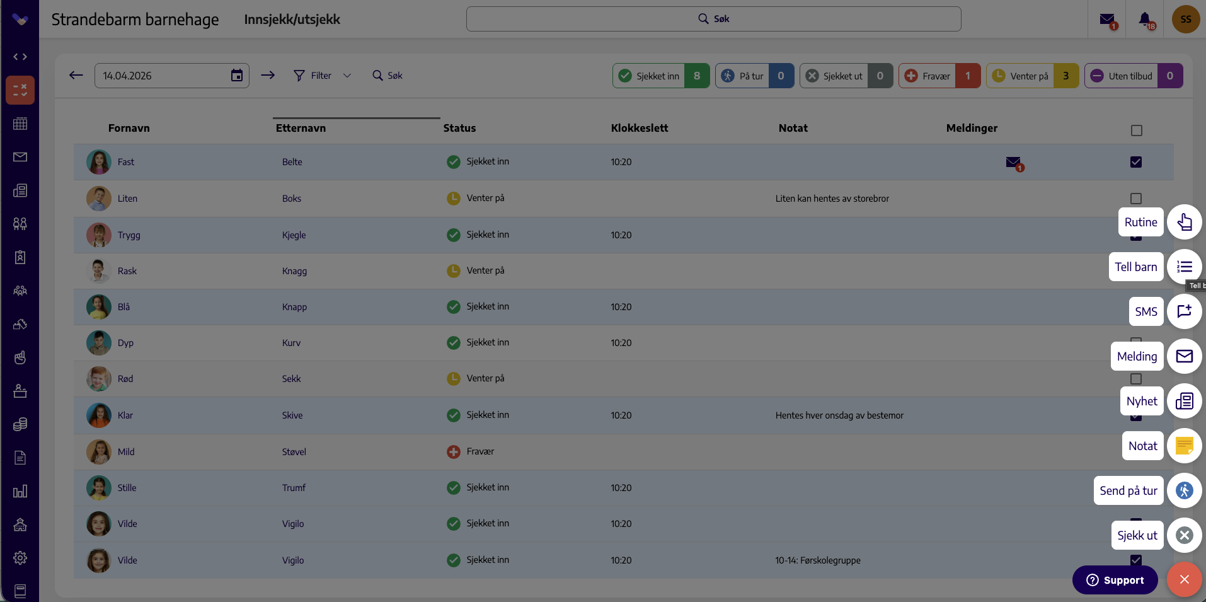Go to the next day arrow
The width and height of the screenshot is (1206, 602).
(268, 76)
